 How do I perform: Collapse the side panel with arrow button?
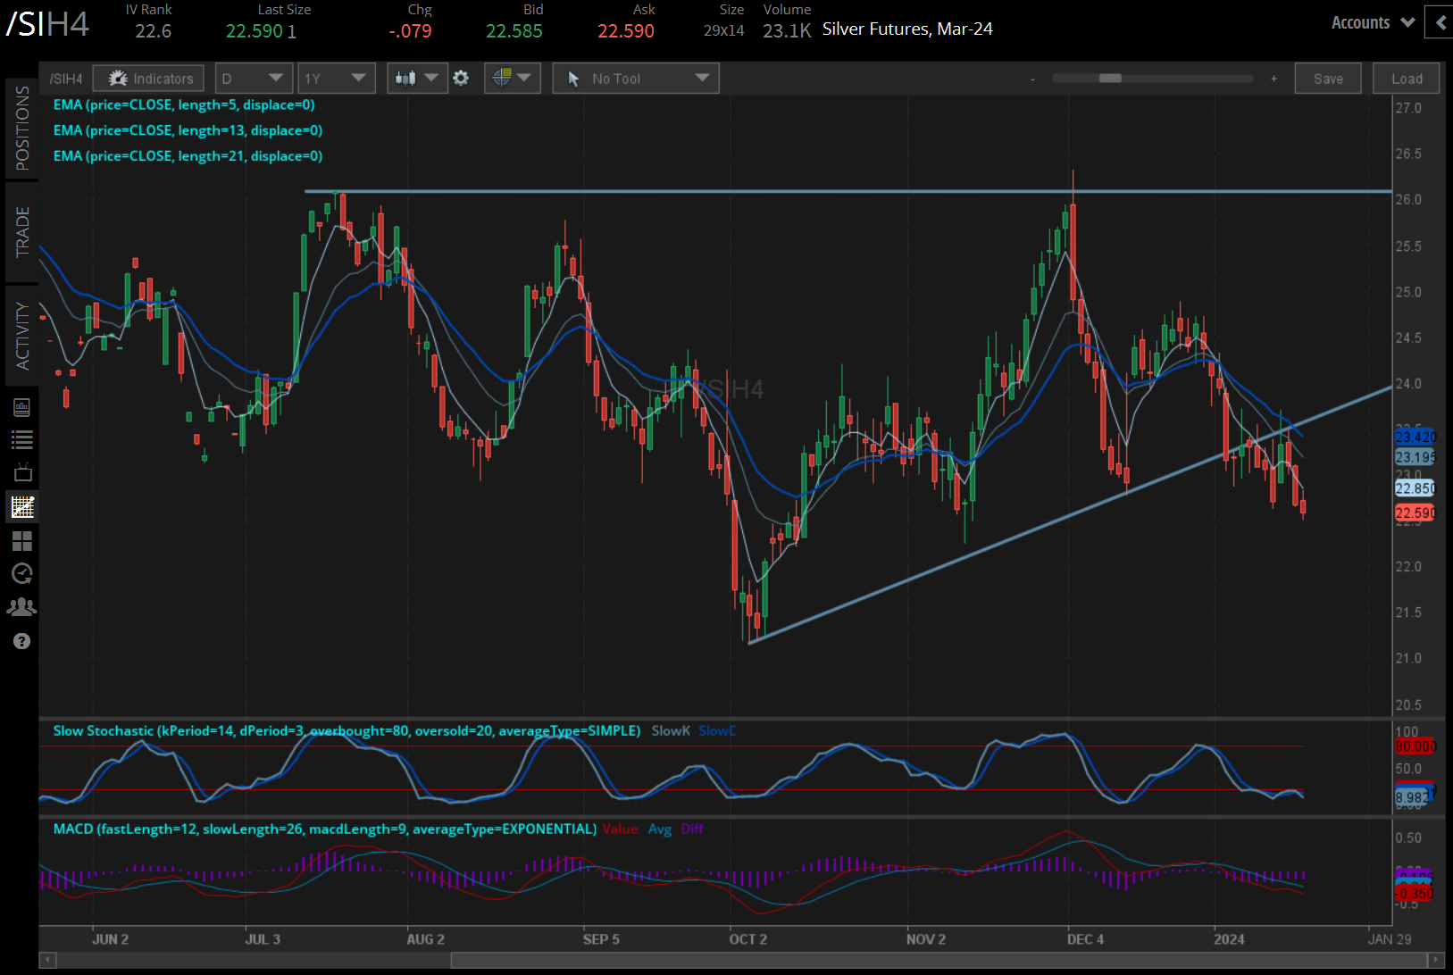point(1439,22)
